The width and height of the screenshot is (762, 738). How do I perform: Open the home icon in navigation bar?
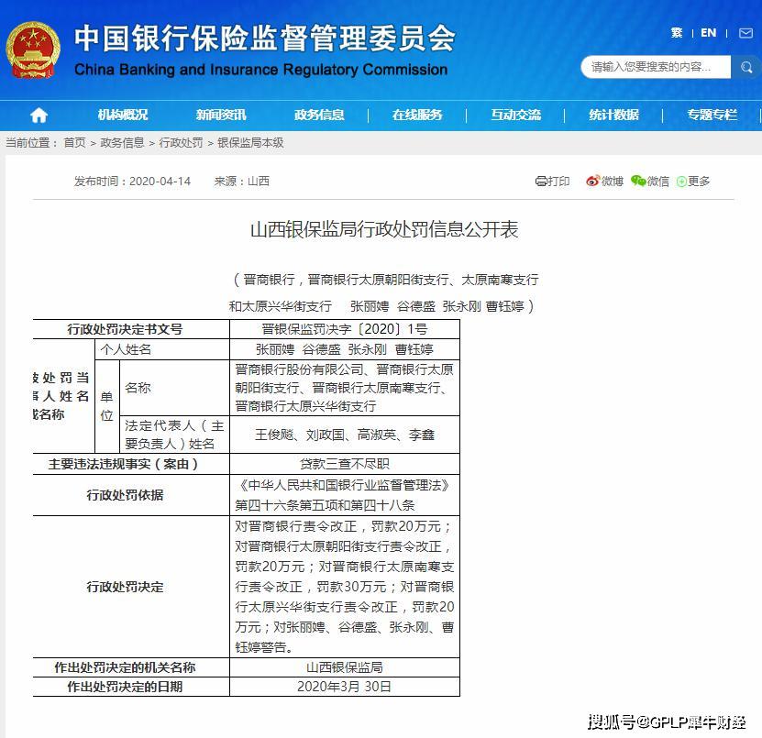[39, 116]
